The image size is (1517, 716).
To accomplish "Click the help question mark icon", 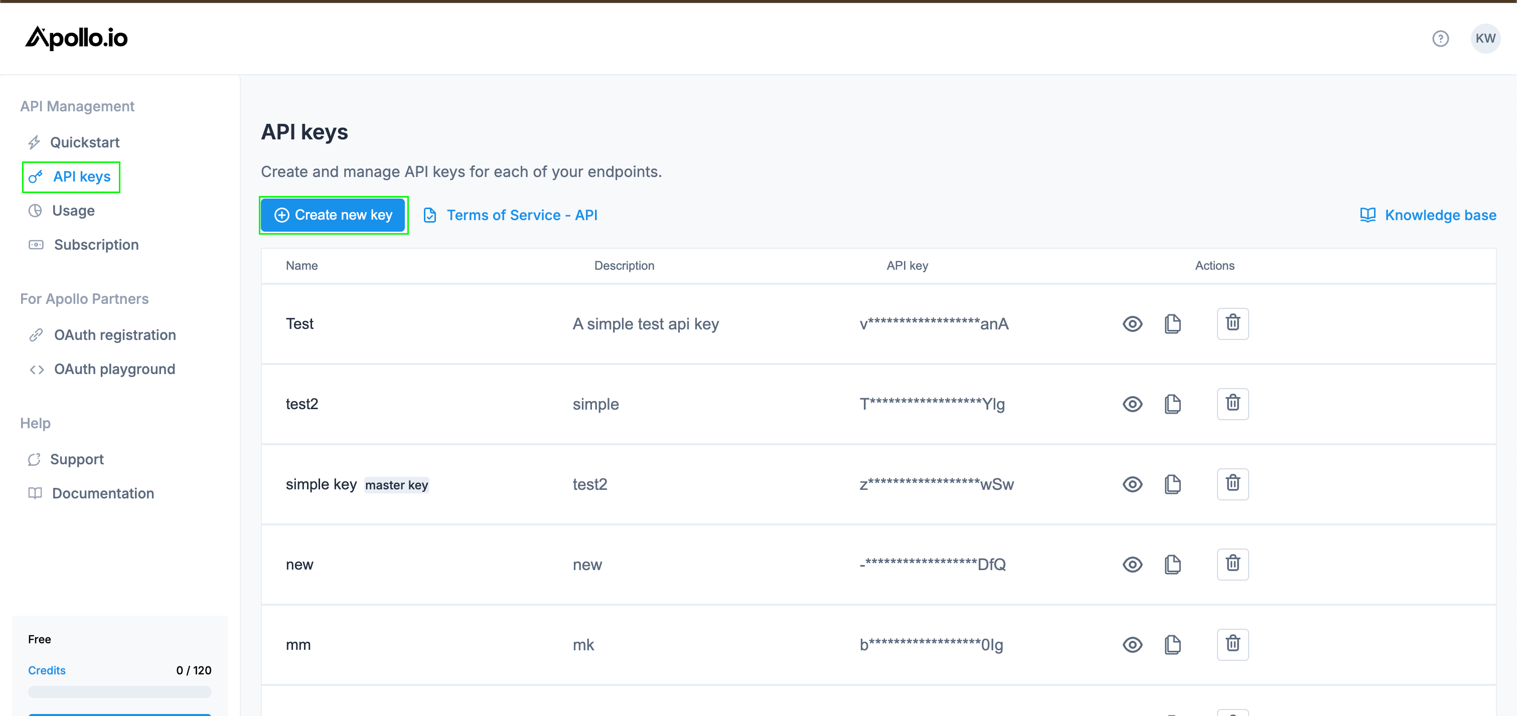I will click(x=1440, y=39).
